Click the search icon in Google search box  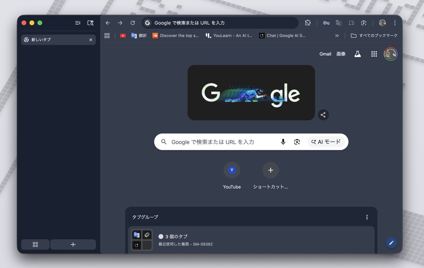coord(164,142)
